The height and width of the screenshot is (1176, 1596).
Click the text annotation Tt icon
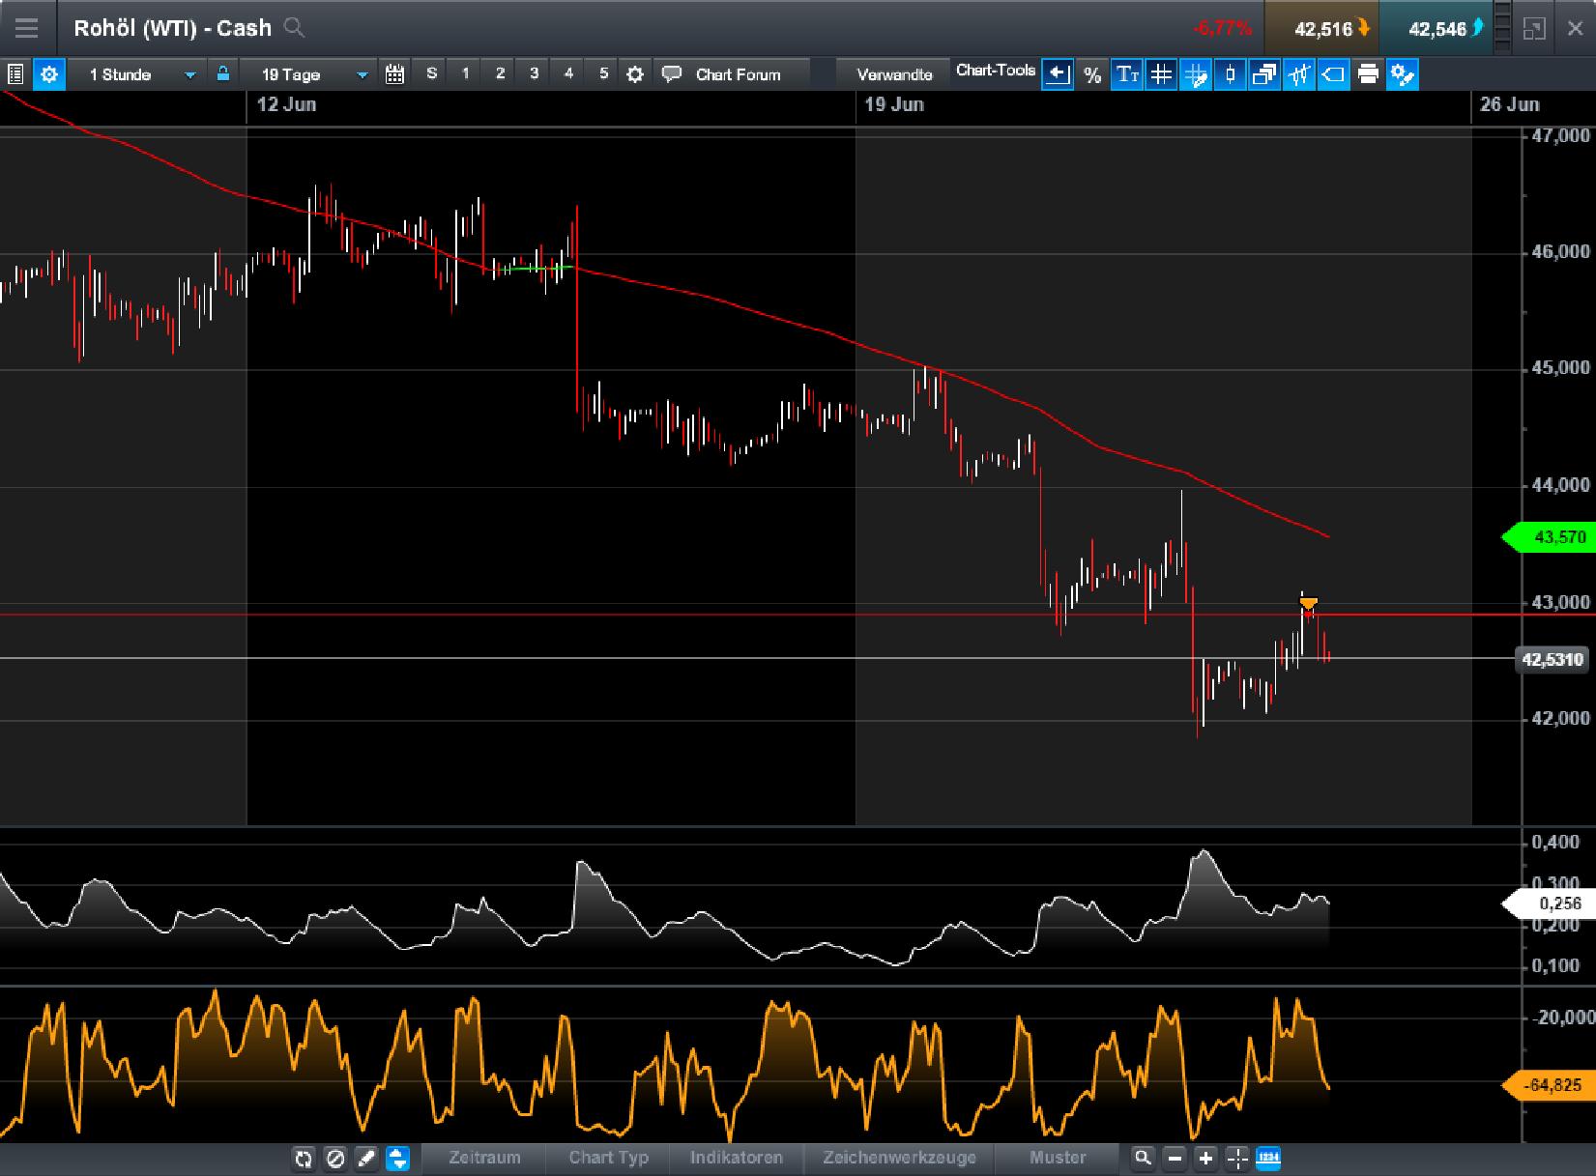(x=1127, y=74)
